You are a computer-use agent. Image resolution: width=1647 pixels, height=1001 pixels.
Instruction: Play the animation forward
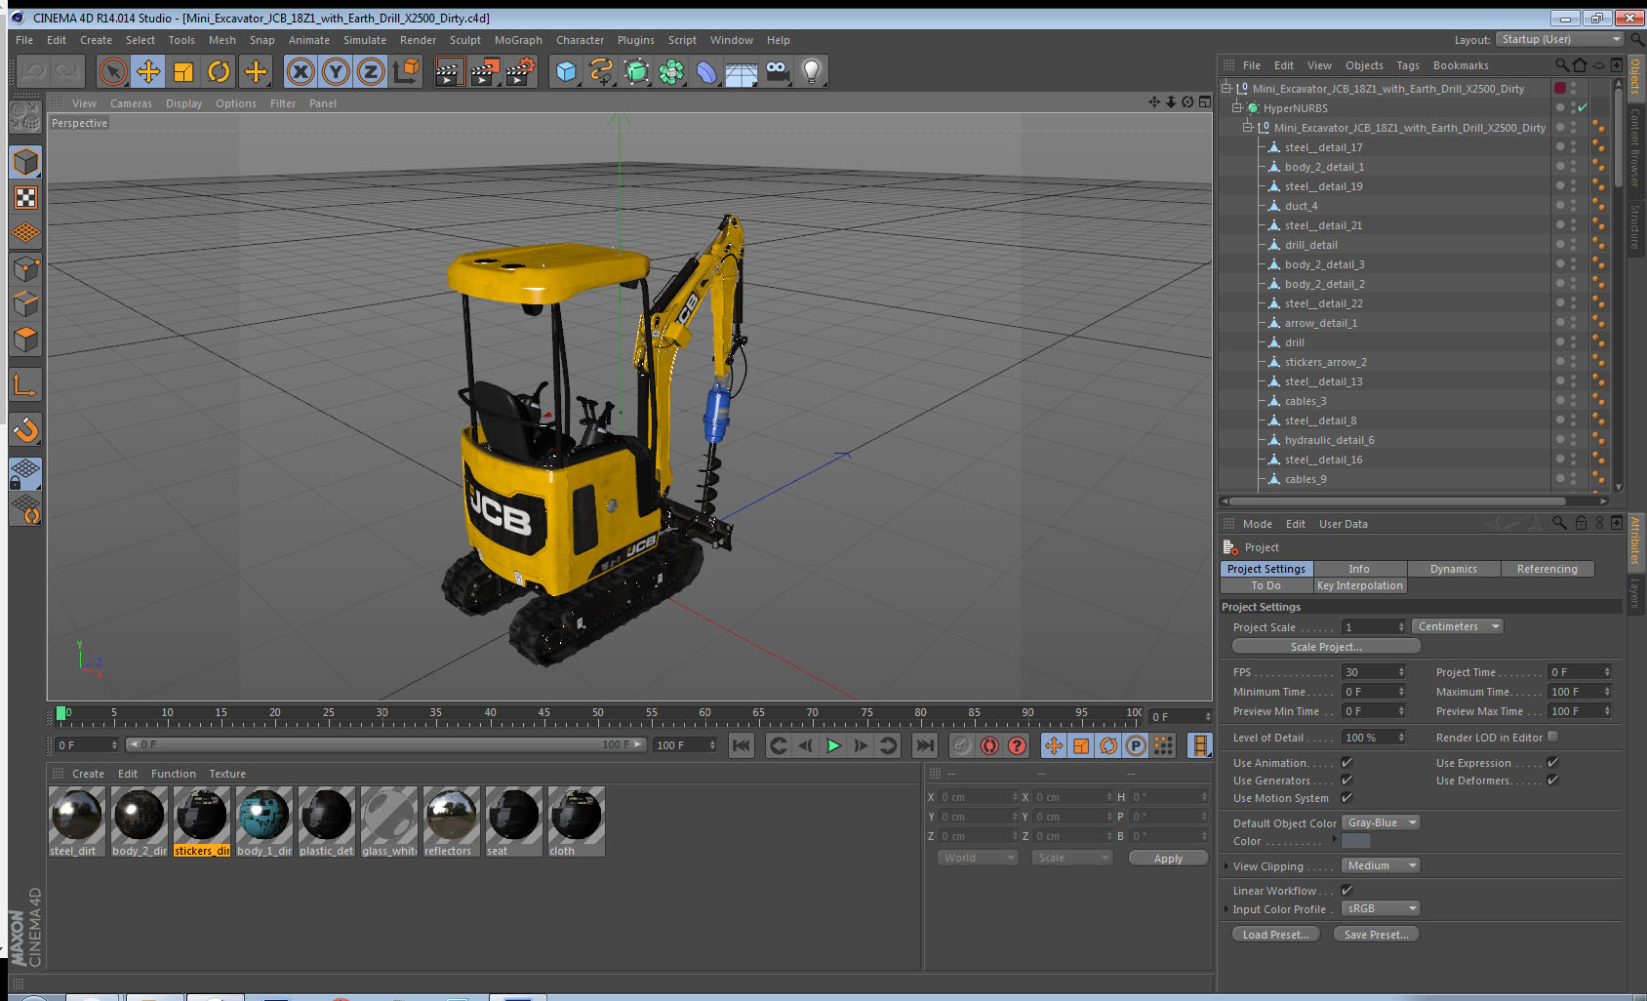pyautogui.click(x=833, y=745)
